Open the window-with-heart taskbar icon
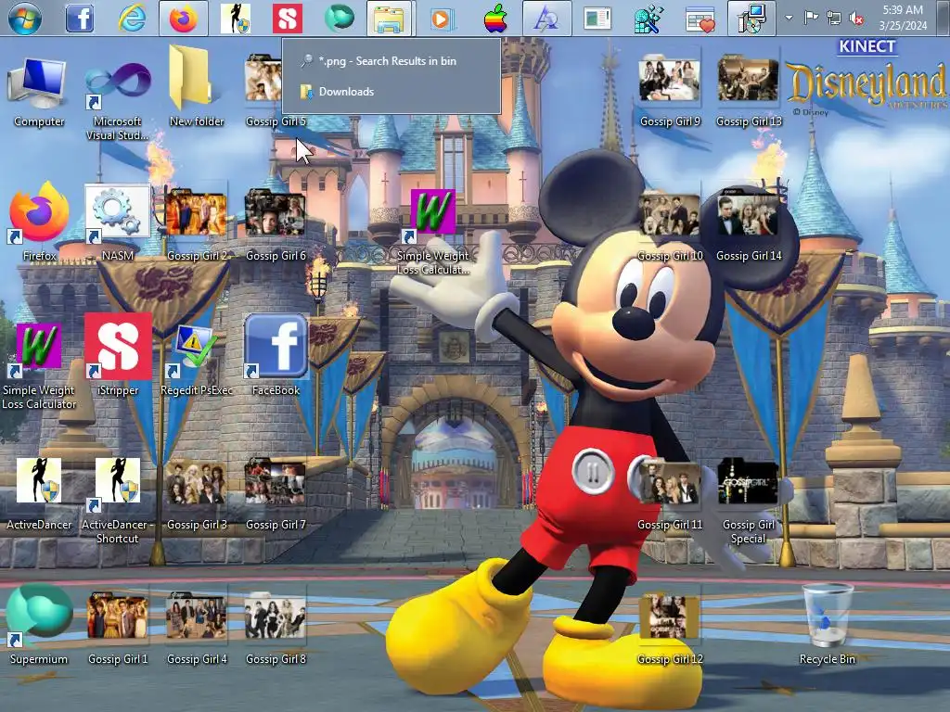 tap(700, 19)
